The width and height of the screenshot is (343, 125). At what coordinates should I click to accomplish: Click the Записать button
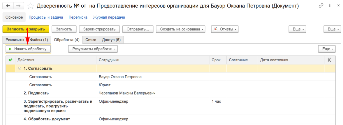click(64, 29)
